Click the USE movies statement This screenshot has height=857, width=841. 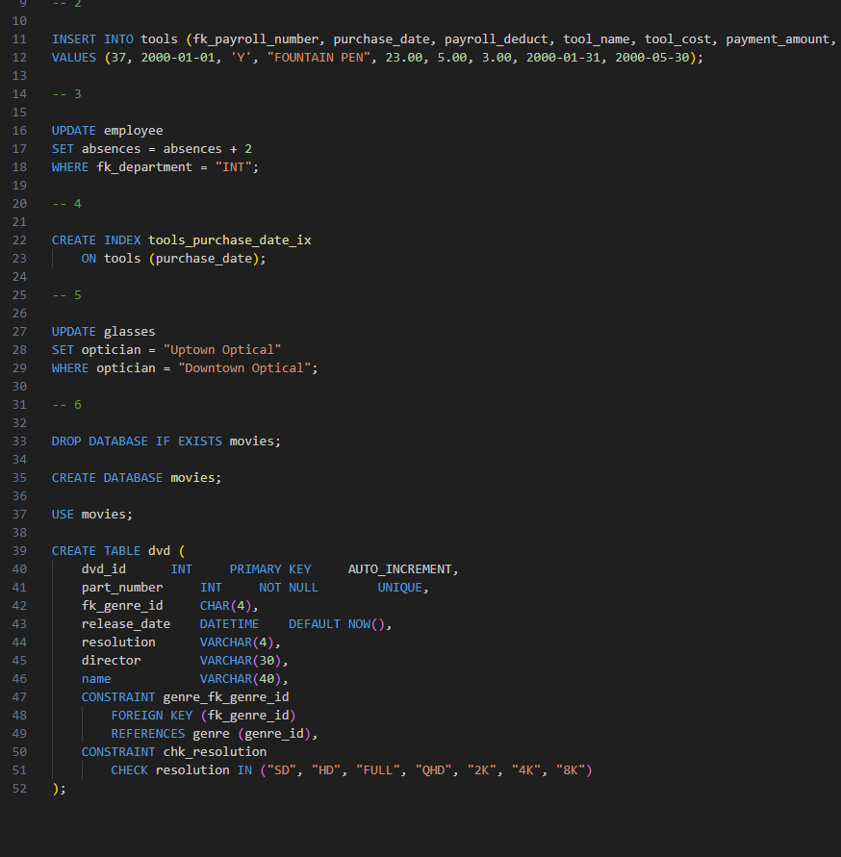(91, 514)
